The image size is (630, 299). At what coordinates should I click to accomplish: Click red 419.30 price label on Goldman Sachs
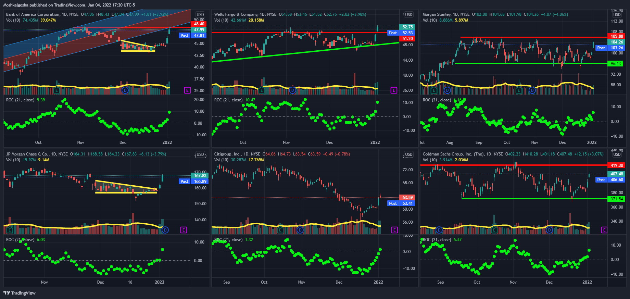tap(617, 165)
